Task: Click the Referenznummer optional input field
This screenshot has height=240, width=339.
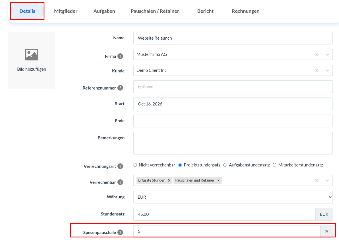Action: [x=233, y=87]
